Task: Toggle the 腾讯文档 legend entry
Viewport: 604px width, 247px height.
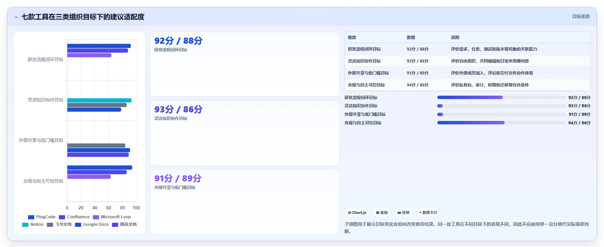Action: click(124, 224)
